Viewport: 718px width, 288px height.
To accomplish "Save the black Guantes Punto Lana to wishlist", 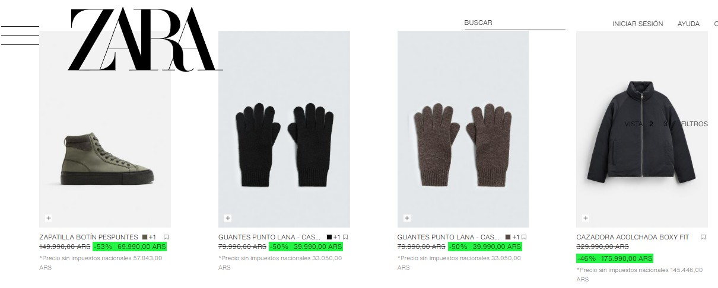I will [x=345, y=237].
